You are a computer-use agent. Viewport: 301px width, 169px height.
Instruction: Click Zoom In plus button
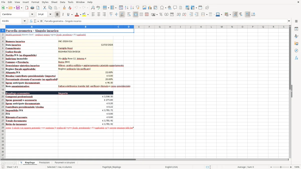(291, 167)
